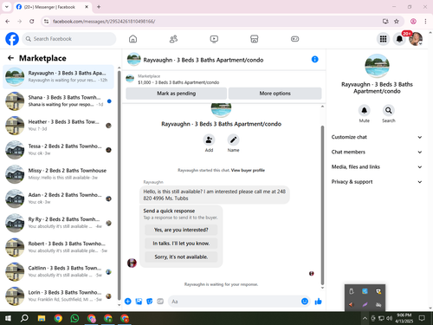Viewport: 433px width, 325px height.
Task: Click the chat message area scrollbar
Action: [x=322, y=205]
